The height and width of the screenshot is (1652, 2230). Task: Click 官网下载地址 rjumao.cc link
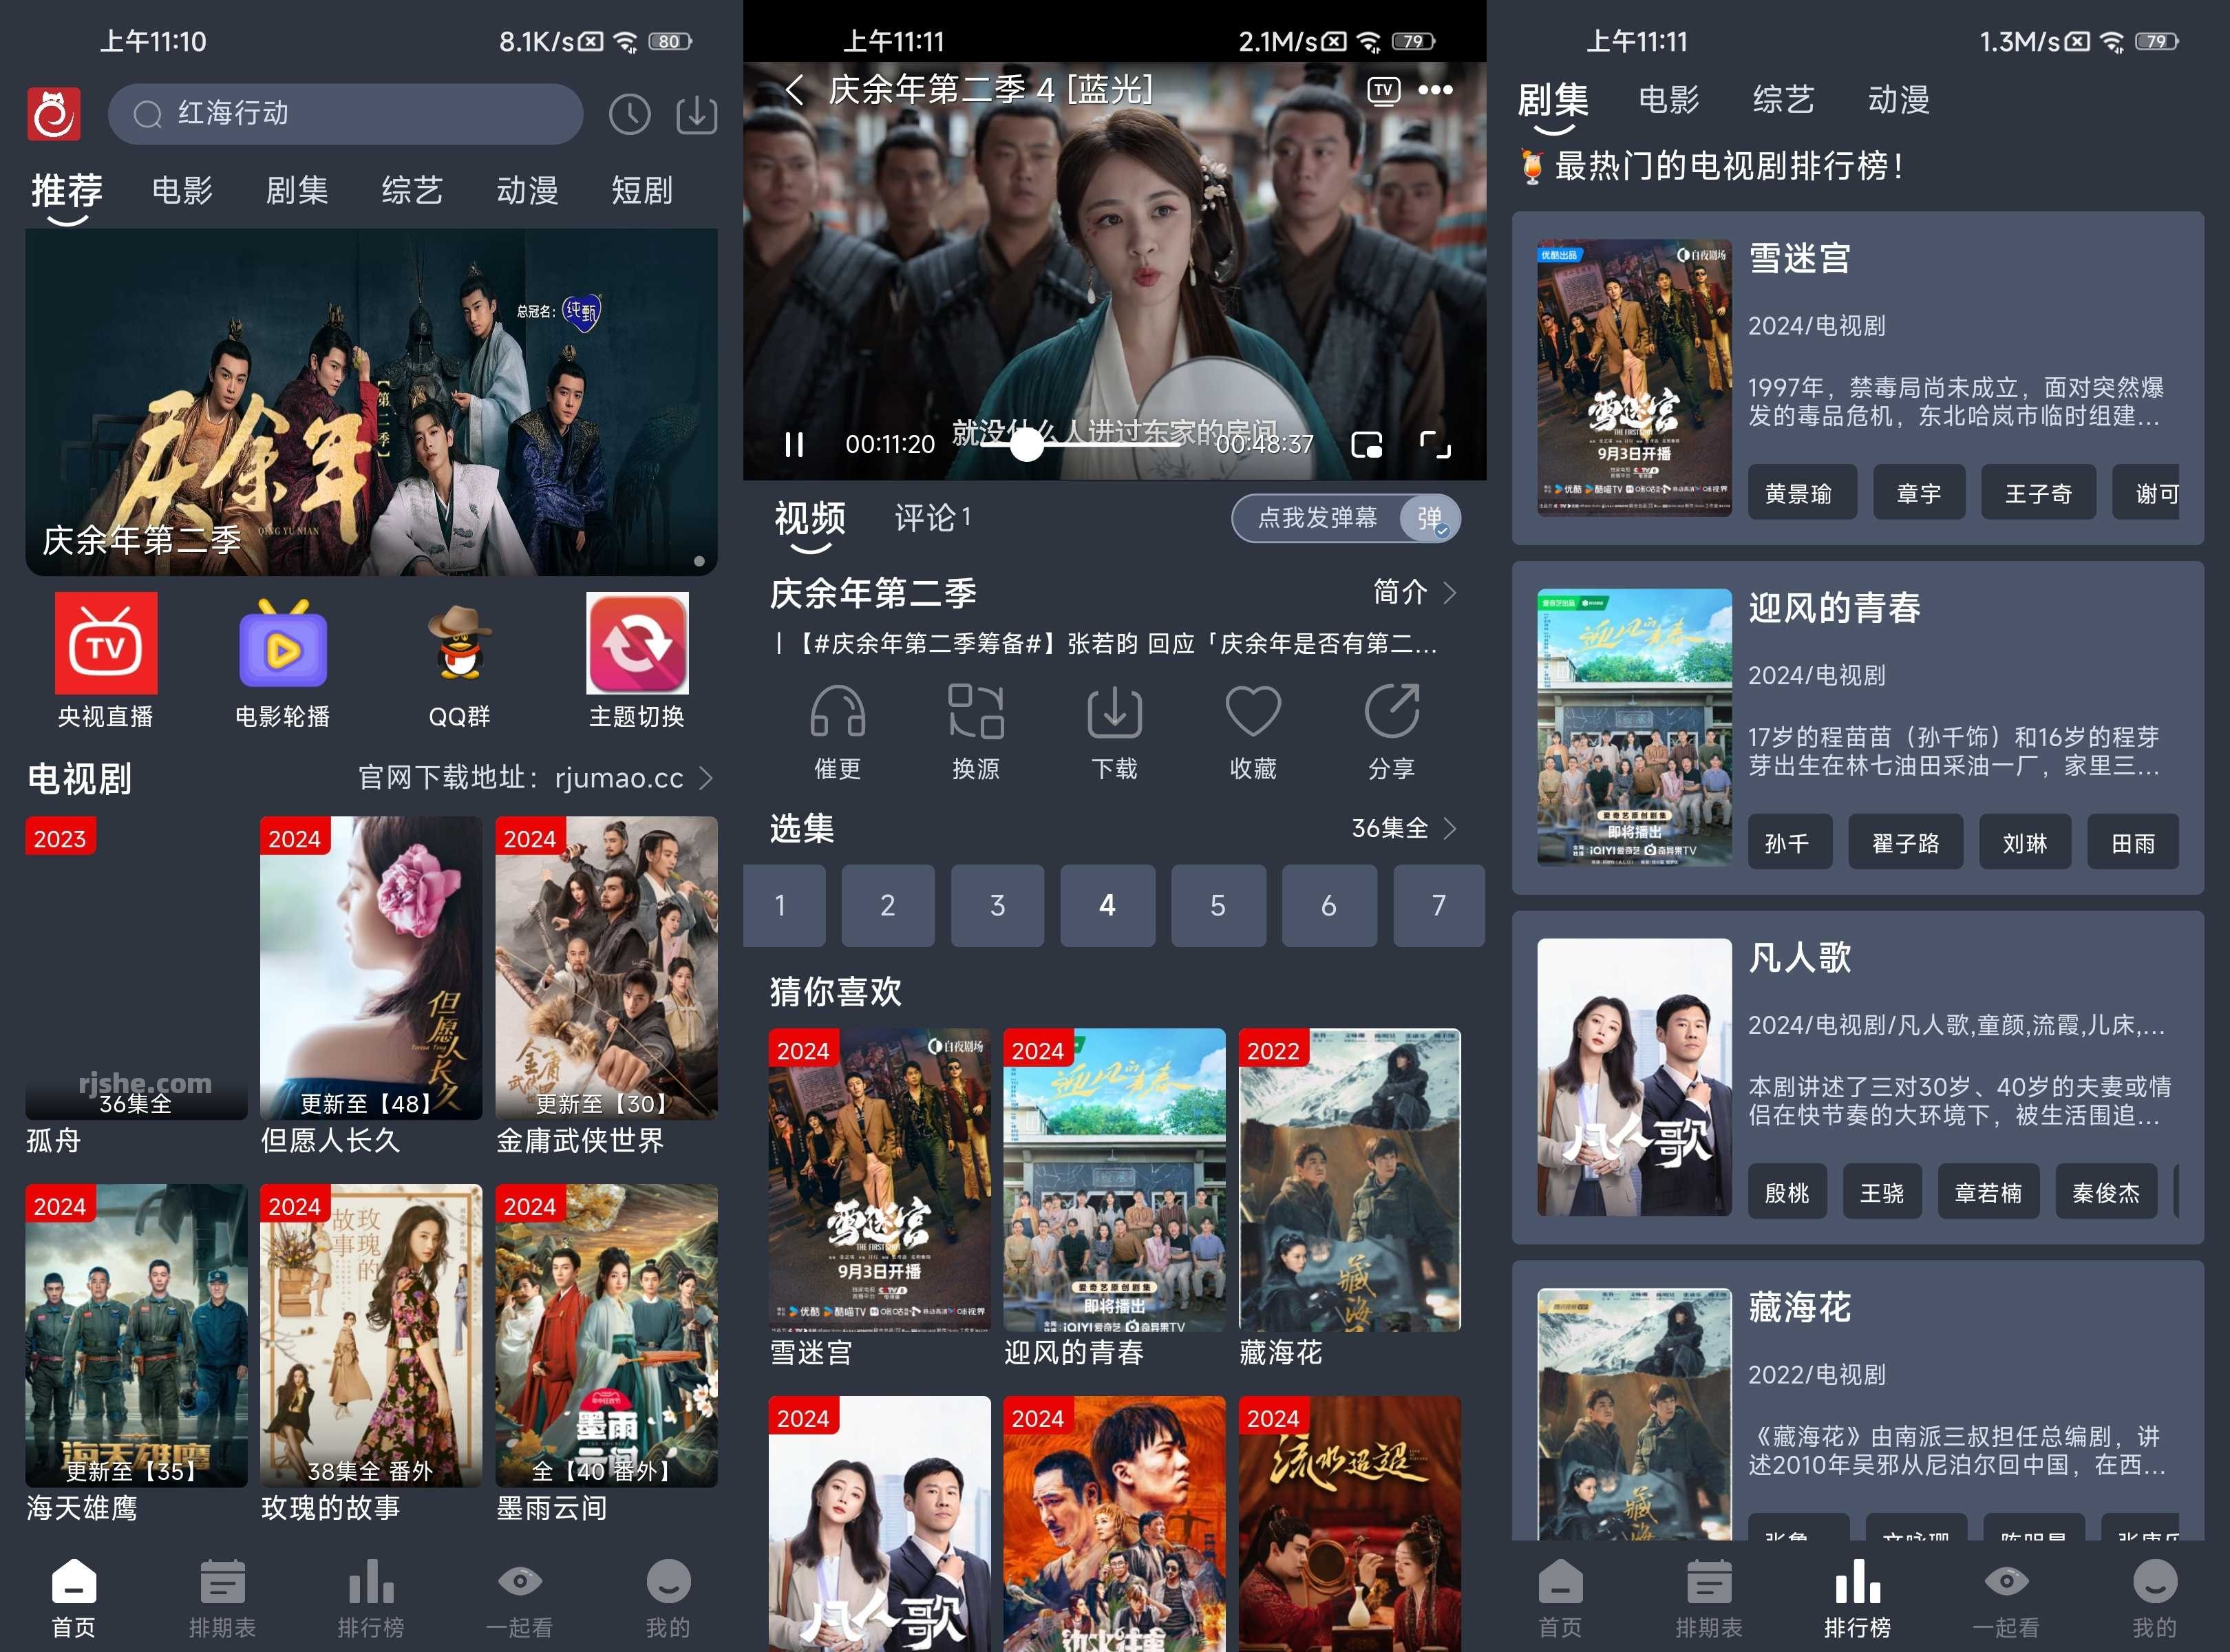pyautogui.click(x=533, y=777)
